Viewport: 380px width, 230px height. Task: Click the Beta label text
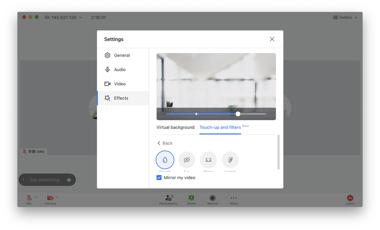(245, 126)
